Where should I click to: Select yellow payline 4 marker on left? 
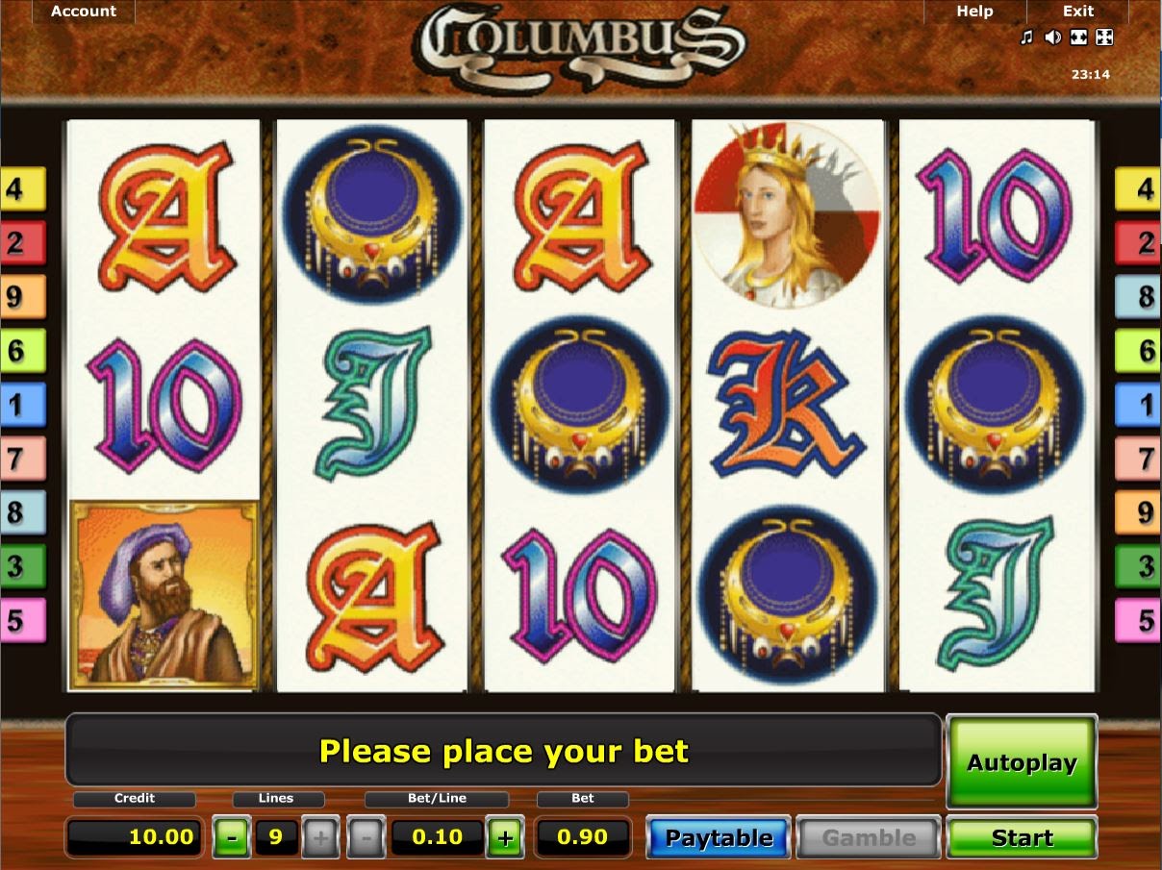23,188
